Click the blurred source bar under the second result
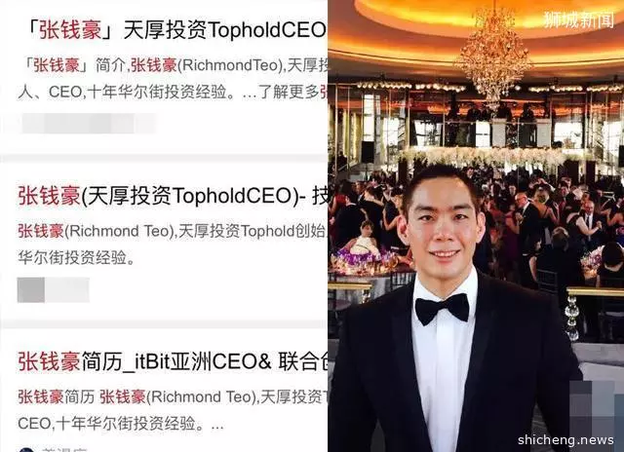 point(53,289)
